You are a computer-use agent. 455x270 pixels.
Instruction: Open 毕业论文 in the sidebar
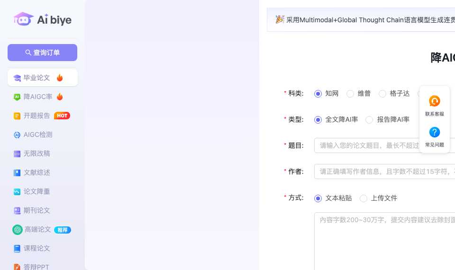[43, 78]
